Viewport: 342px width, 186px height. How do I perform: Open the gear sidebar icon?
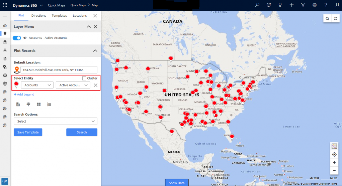coord(5,75)
